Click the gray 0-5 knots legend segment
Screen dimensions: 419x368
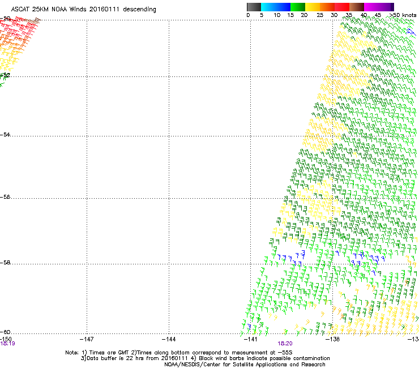tap(254, 7)
